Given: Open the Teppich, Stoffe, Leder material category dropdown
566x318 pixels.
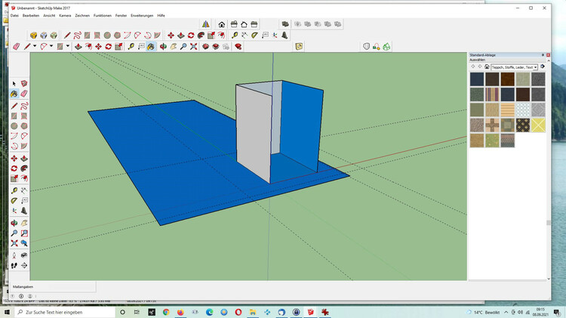Looking at the screenshot, I should click(515, 66).
